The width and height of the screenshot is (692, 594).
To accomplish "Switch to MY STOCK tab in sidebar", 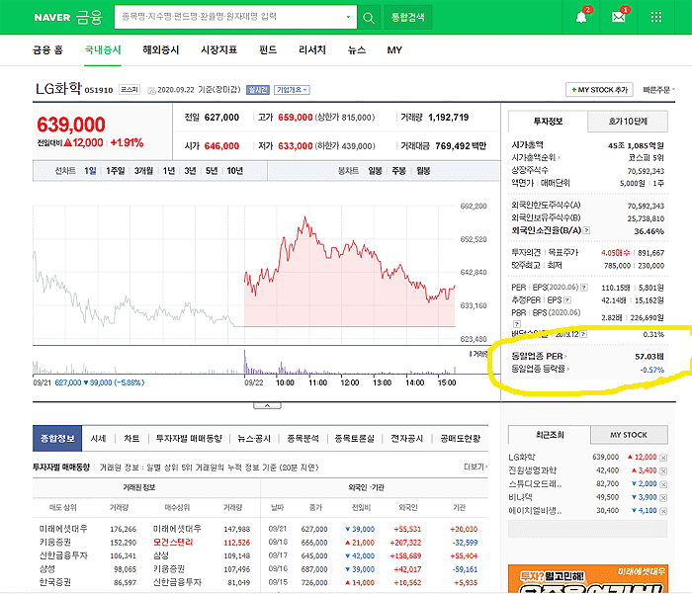I will [x=629, y=435].
